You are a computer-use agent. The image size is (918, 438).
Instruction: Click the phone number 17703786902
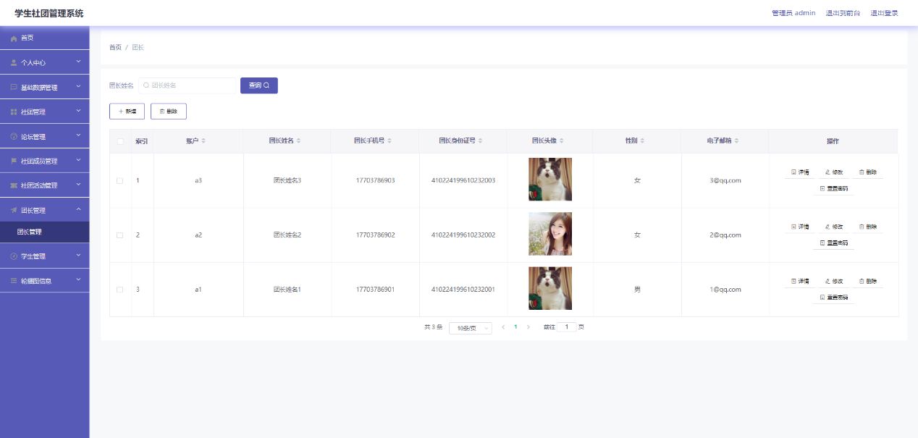click(x=375, y=235)
